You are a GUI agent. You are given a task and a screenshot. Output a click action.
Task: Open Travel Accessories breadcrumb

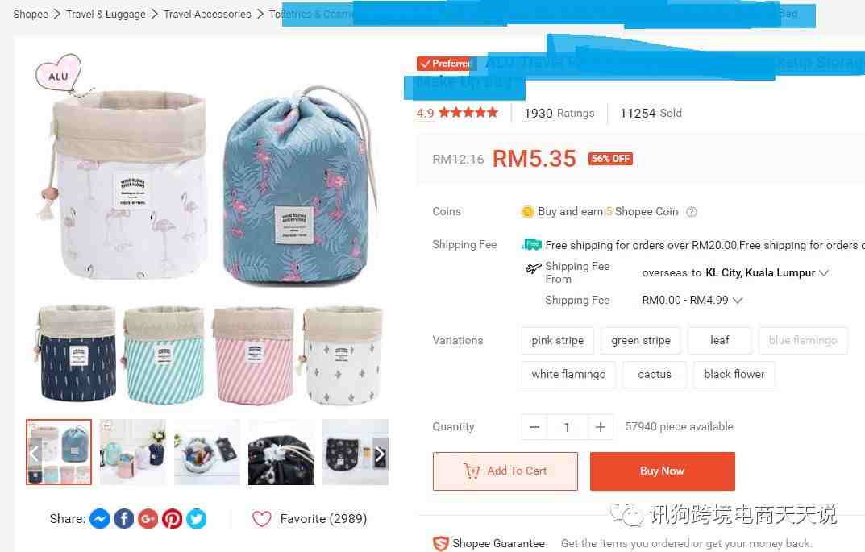click(x=207, y=15)
